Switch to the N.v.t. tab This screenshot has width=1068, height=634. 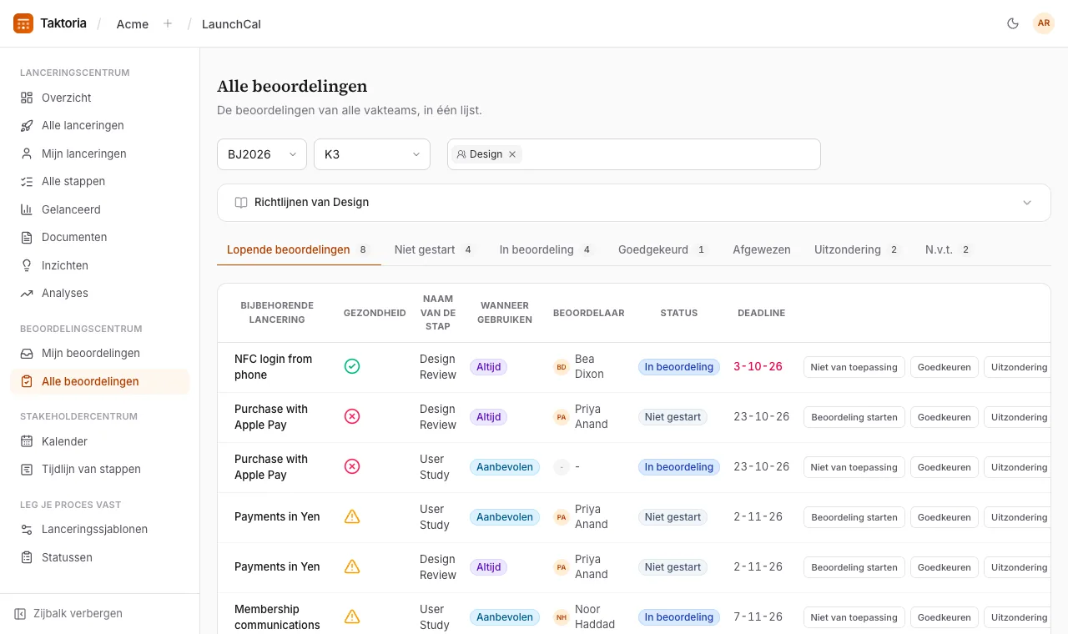[949, 249]
